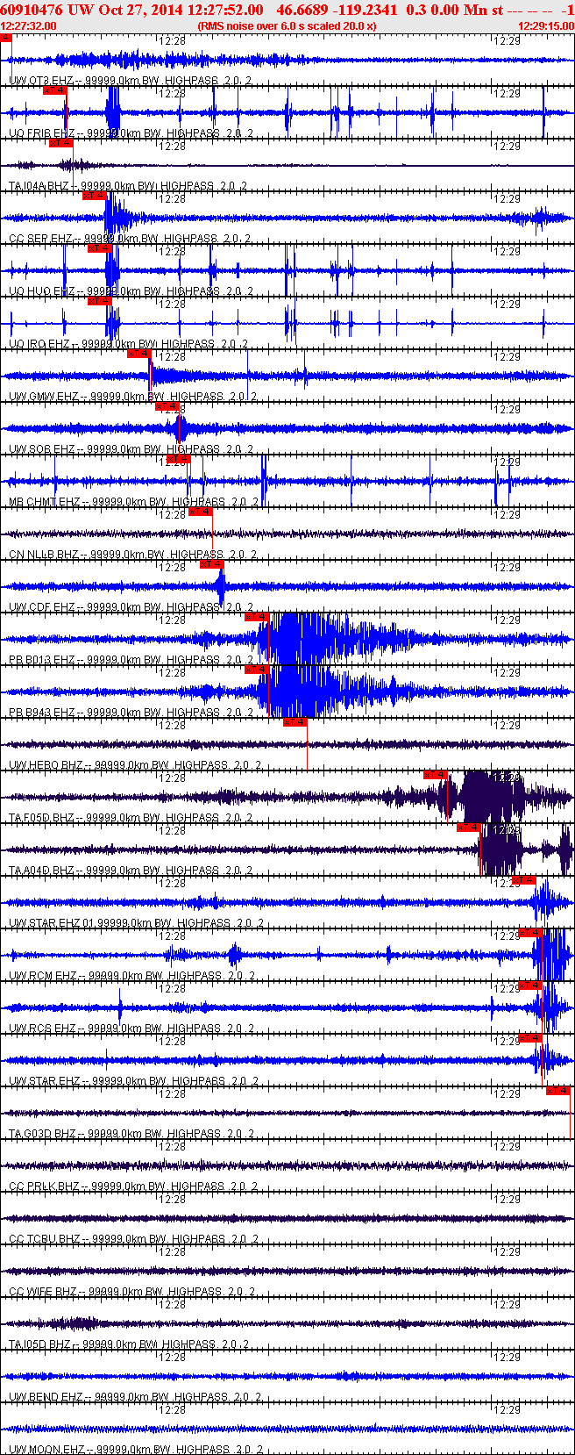Image resolution: width=575 pixels, height=1455 pixels.
Task: Click the coordinates 46.6689 -119.2341 in the header
Action: click(337, 10)
